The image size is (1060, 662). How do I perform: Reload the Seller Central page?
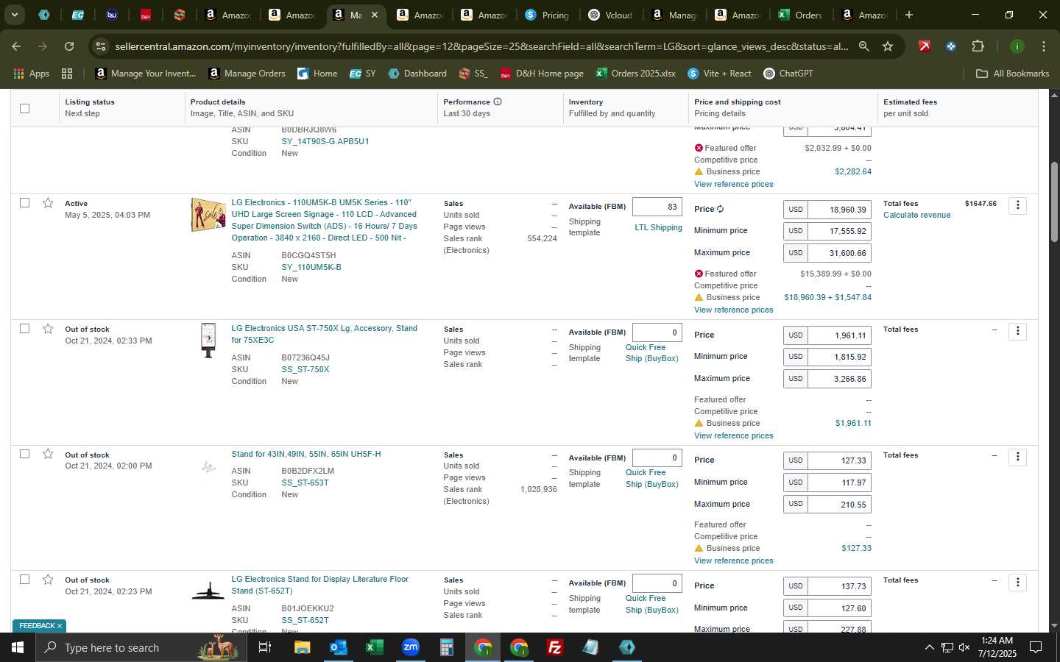69,46
